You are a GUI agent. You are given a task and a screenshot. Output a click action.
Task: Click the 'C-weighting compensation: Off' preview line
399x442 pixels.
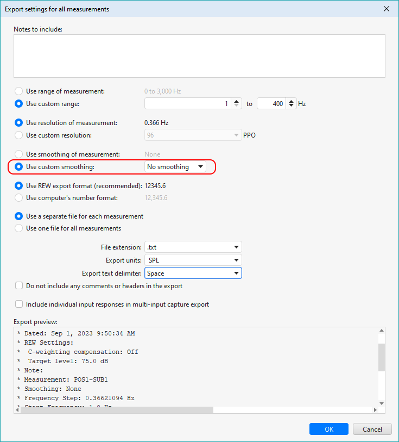click(78, 352)
